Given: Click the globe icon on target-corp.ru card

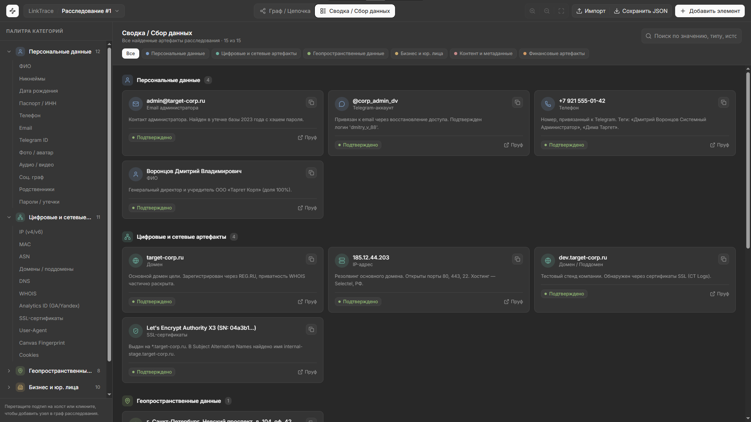Looking at the screenshot, I should coord(136,261).
